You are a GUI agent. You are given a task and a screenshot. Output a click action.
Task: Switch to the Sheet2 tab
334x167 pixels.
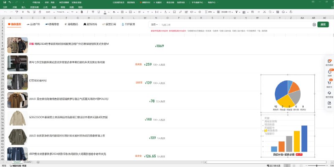[28, 162]
